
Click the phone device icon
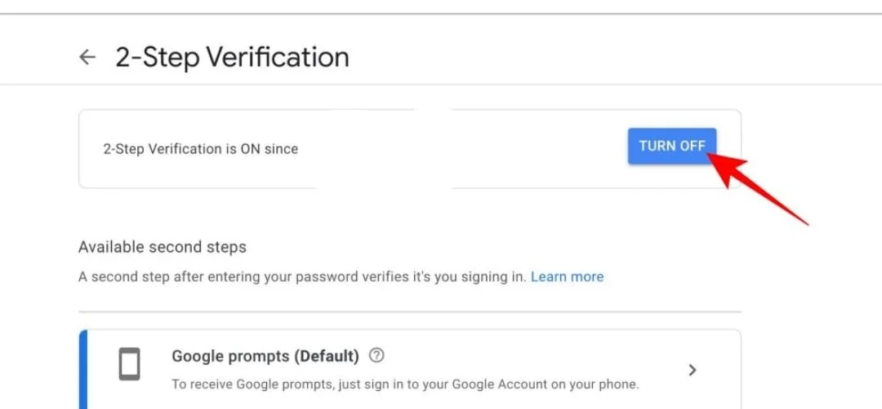pyautogui.click(x=129, y=364)
